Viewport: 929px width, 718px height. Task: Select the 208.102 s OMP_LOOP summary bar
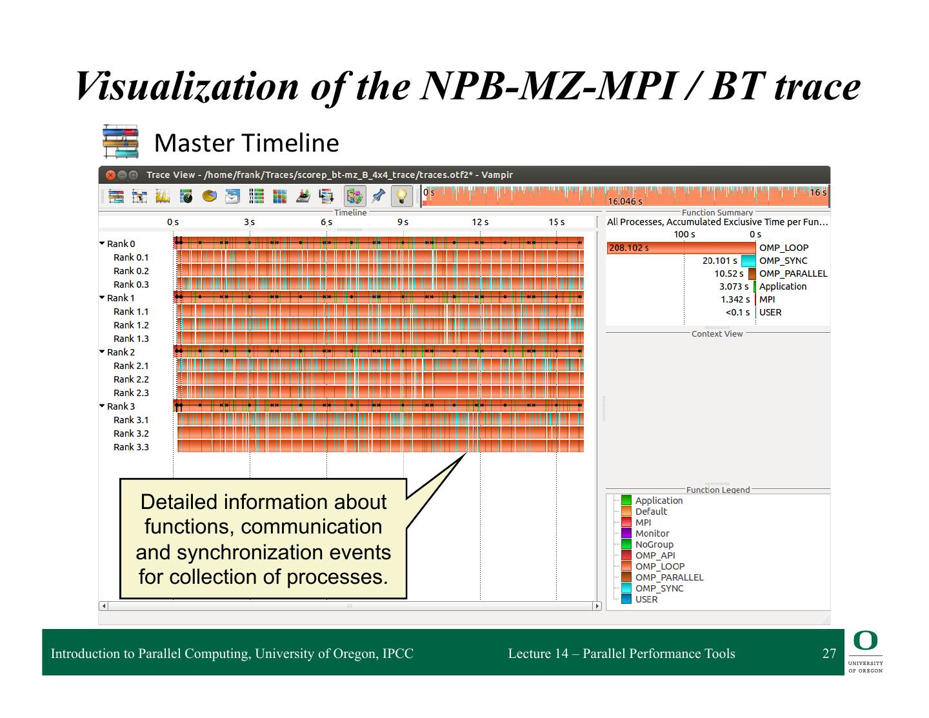pyautogui.click(x=681, y=248)
